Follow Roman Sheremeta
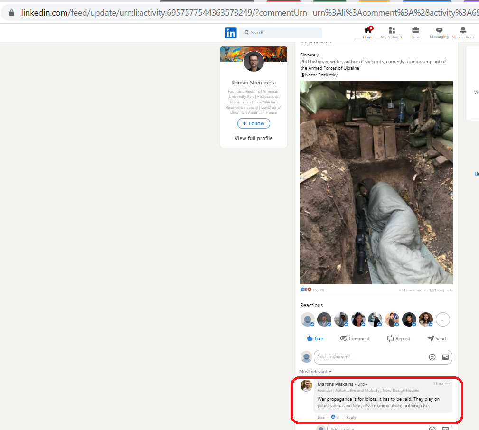The image size is (479, 430). tap(254, 123)
